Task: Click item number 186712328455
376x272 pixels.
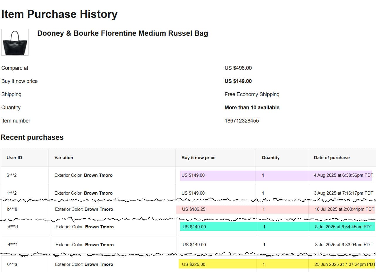Action: 241,121
